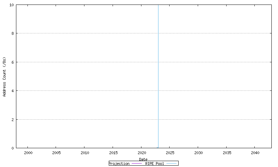
Task: Select the Projection legend line sample
Action: click(136, 164)
